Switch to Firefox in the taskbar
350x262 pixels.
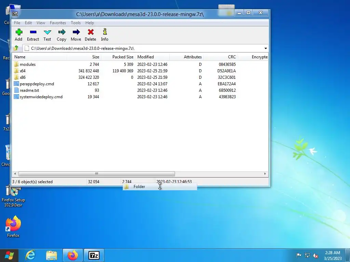73,255
